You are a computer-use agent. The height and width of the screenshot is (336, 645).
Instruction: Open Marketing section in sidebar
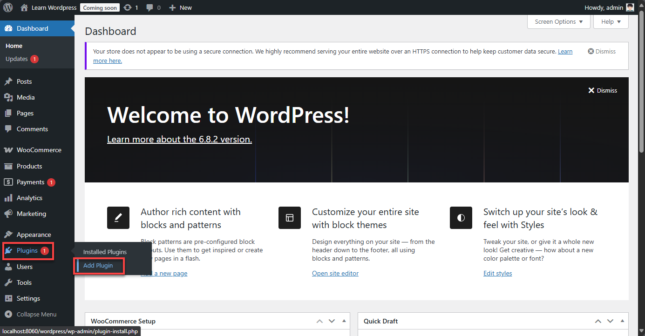(31, 214)
